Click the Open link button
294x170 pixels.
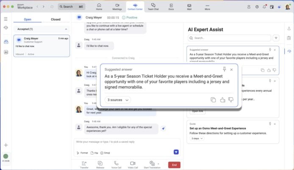198,111
